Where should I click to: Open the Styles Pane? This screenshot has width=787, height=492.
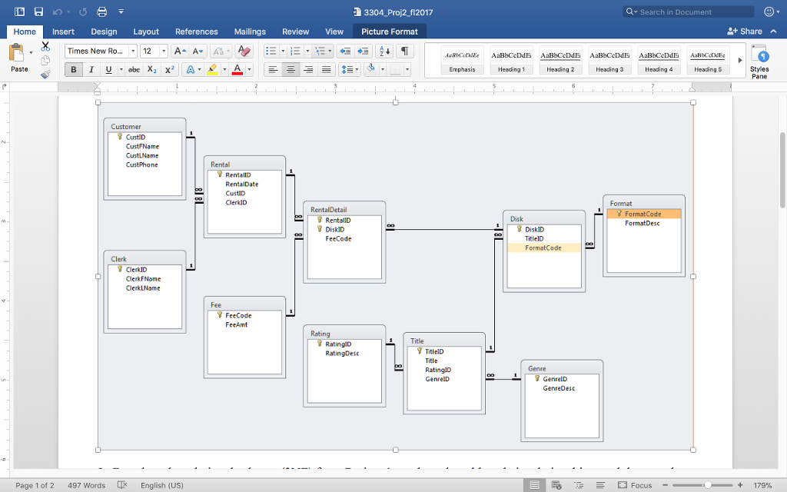[761, 63]
